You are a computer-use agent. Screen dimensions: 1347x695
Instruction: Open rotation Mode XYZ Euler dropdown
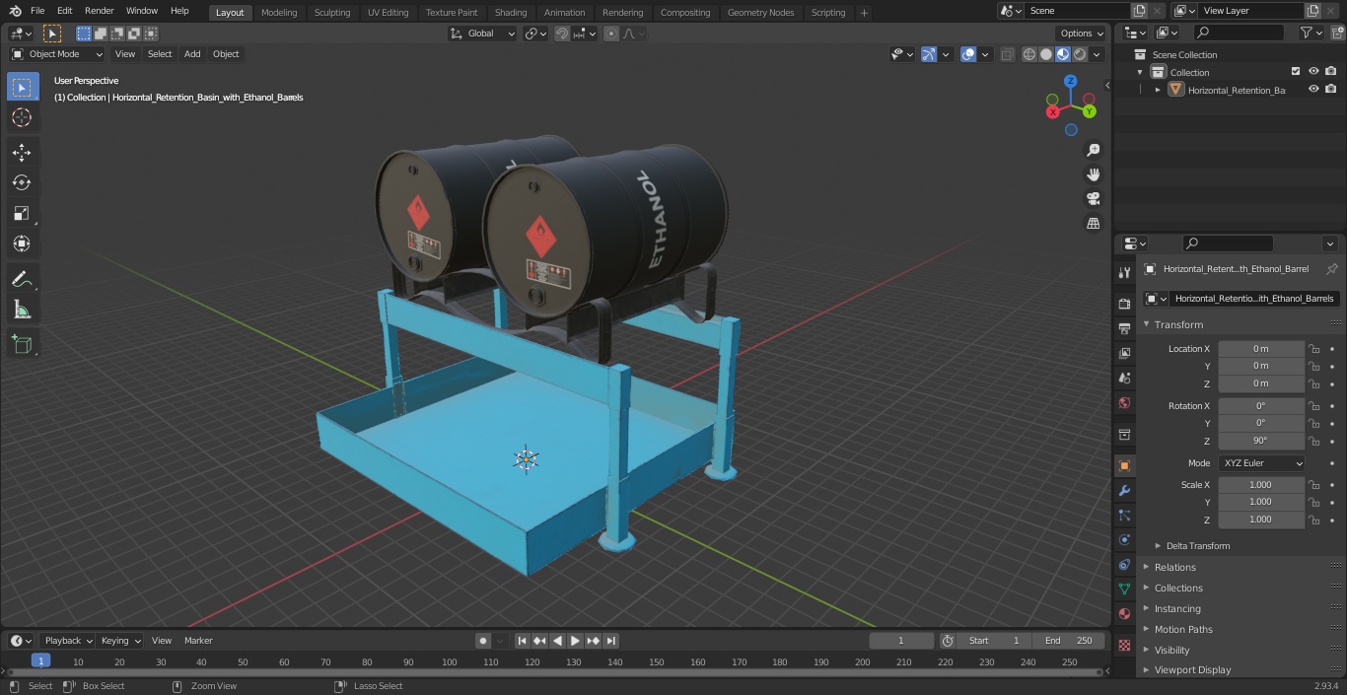(1262, 463)
